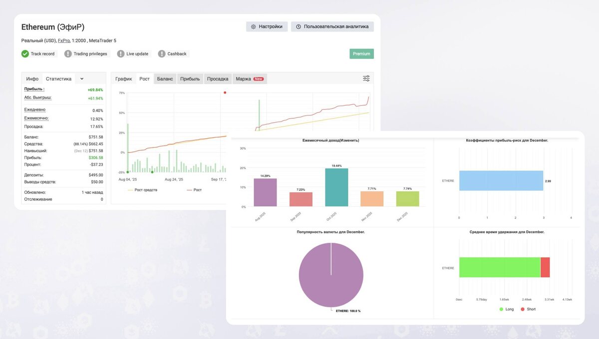Image resolution: width=599 pixels, height=339 pixels.
Task: Toggle the Рост legend series
Action: (x=194, y=190)
